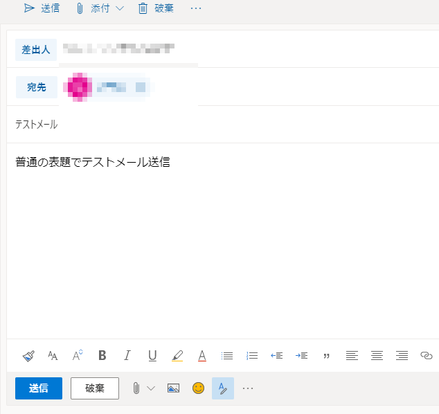The image size is (439, 414).
Task: Expand the 添付 dropdown chevron in top toolbar
Action: 120,9
